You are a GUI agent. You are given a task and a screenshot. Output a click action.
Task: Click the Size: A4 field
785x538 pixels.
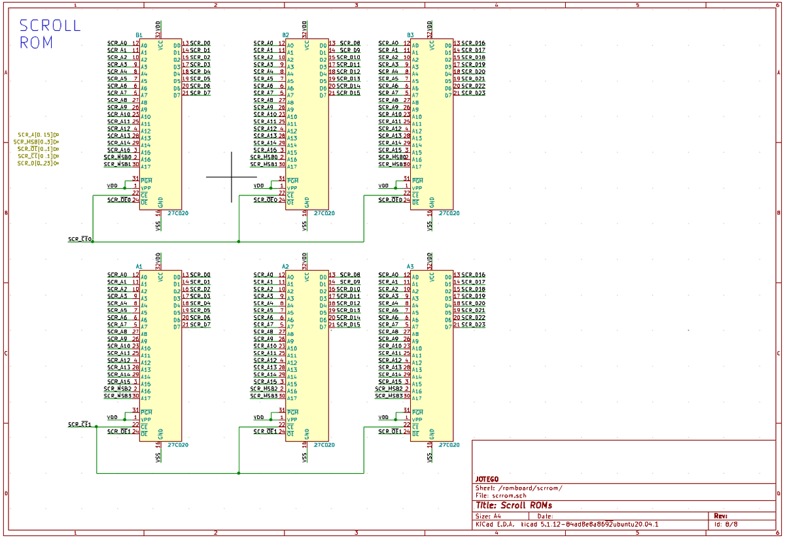[489, 516]
